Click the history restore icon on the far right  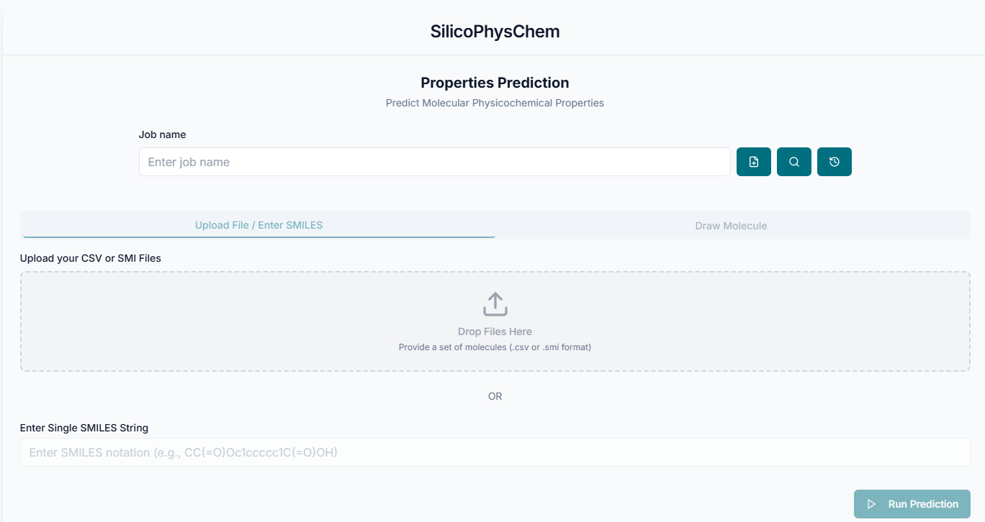click(x=834, y=161)
